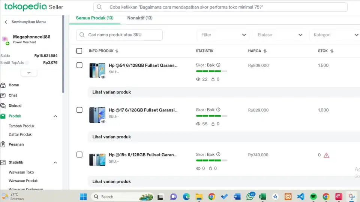Click views eye icon for Hp @54
Screen dimensions: 360x202
pyautogui.click(x=198, y=79)
